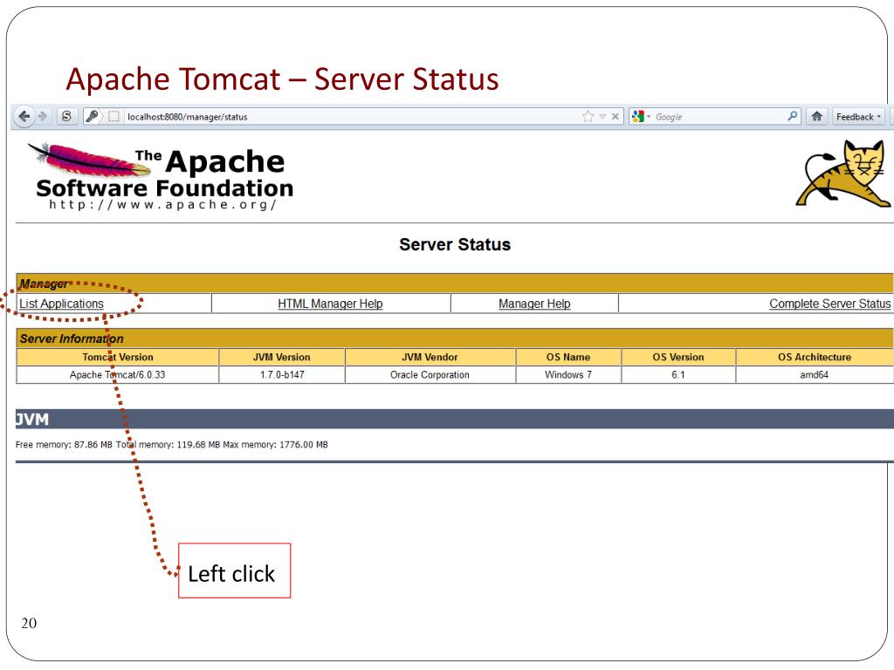Click the Windows 7 cell
This screenshot has height=670, width=894.
coord(568,375)
